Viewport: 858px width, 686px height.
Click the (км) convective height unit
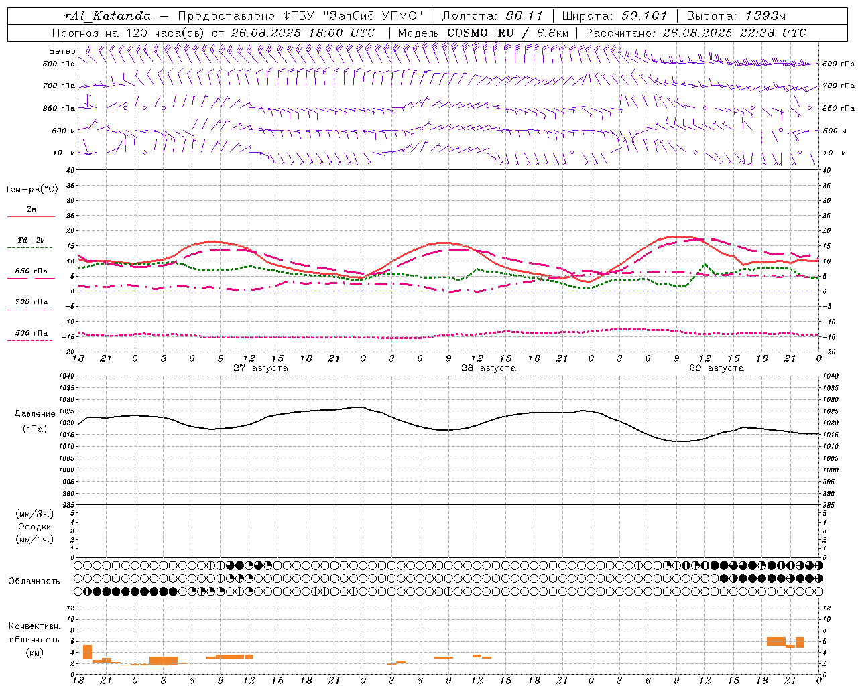coord(34,653)
